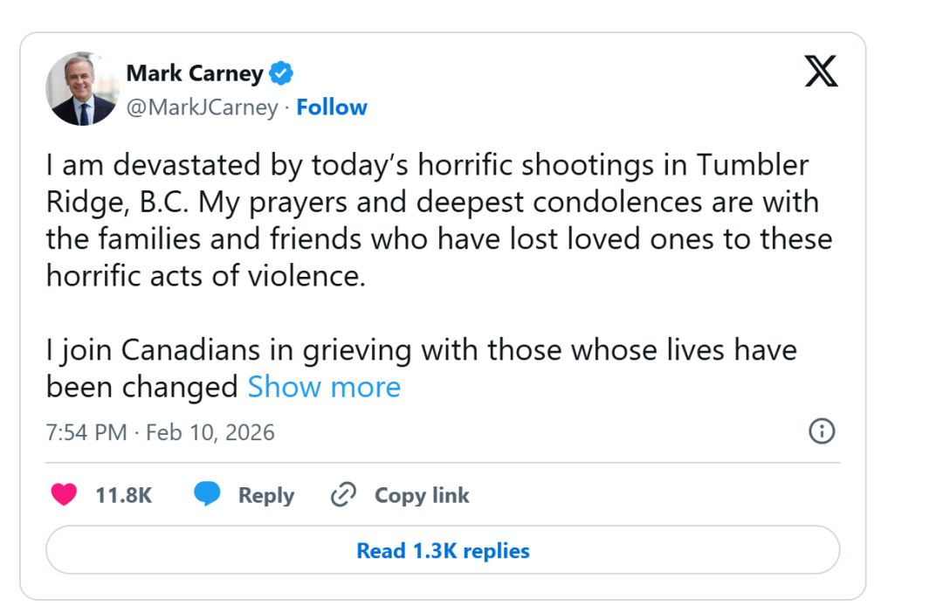The height and width of the screenshot is (606, 943).
Task: Click the Feb 10, 2026 date
Action: point(210,432)
